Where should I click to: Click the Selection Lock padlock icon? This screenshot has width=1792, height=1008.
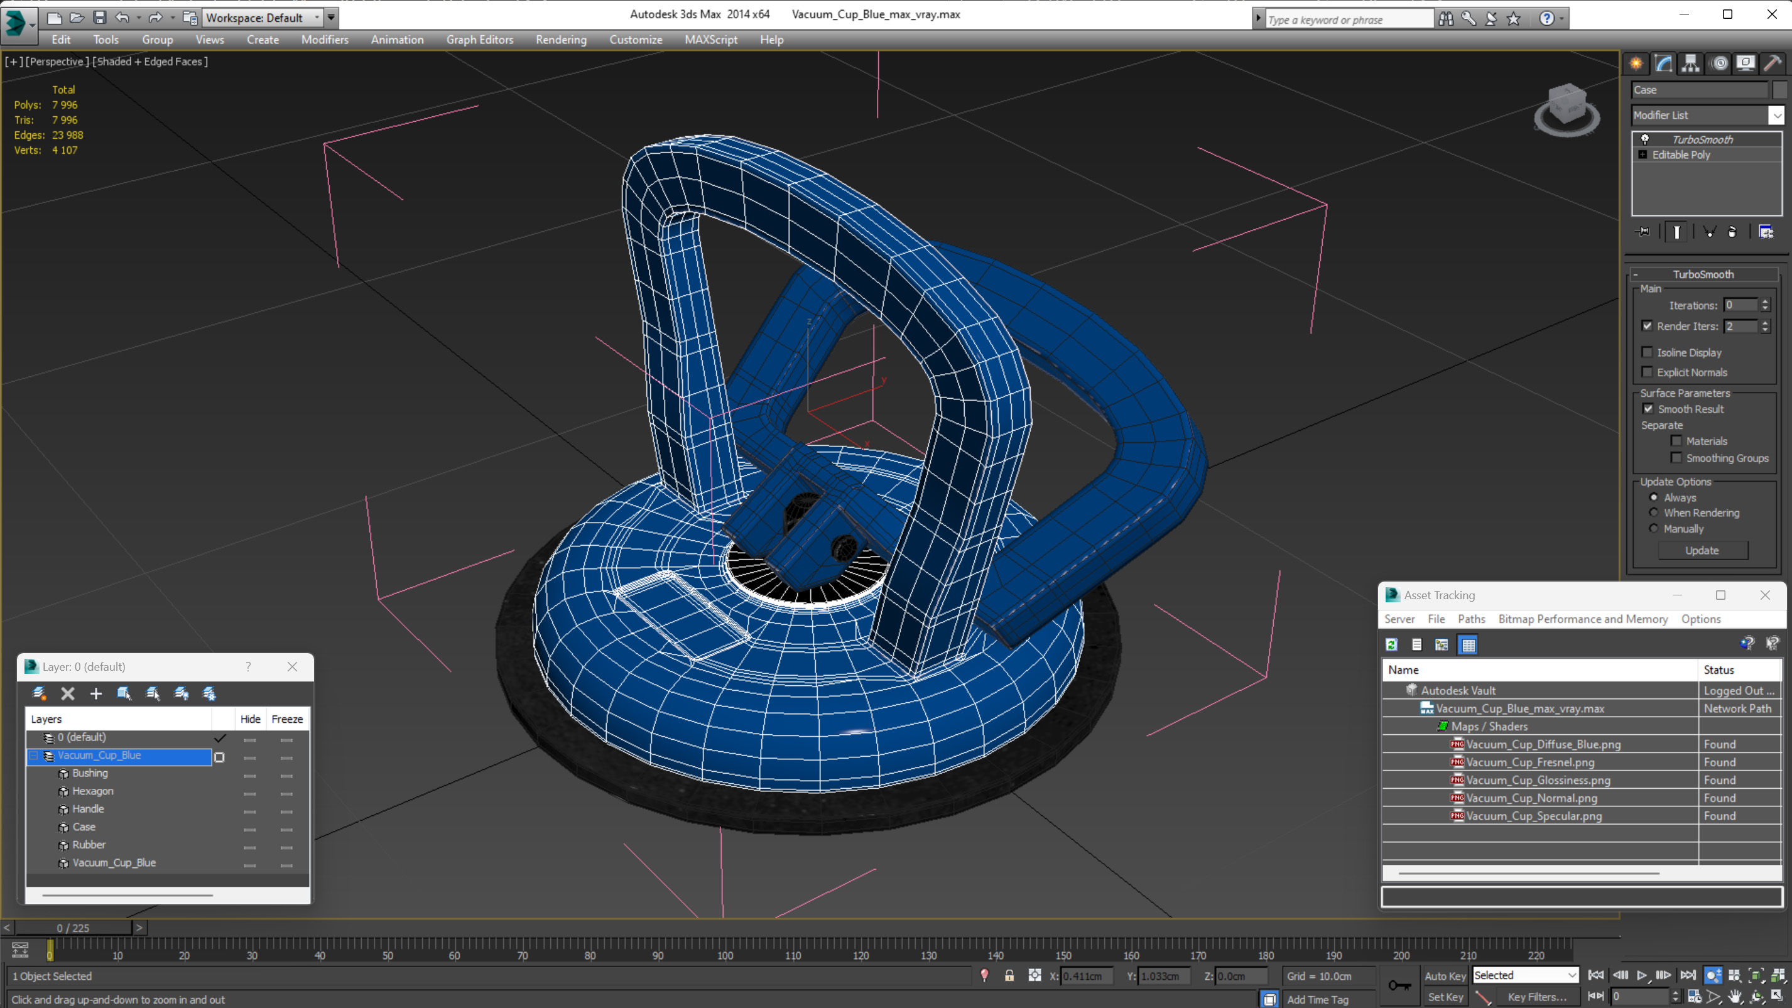pyautogui.click(x=1009, y=975)
